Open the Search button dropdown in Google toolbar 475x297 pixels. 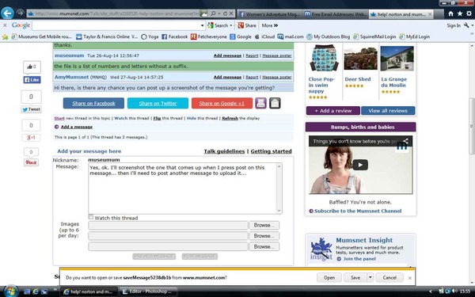231,25
